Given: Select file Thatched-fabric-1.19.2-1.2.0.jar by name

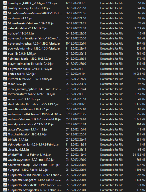Looking at the screenshot, I should pyautogui.click(x=28, y=134).
